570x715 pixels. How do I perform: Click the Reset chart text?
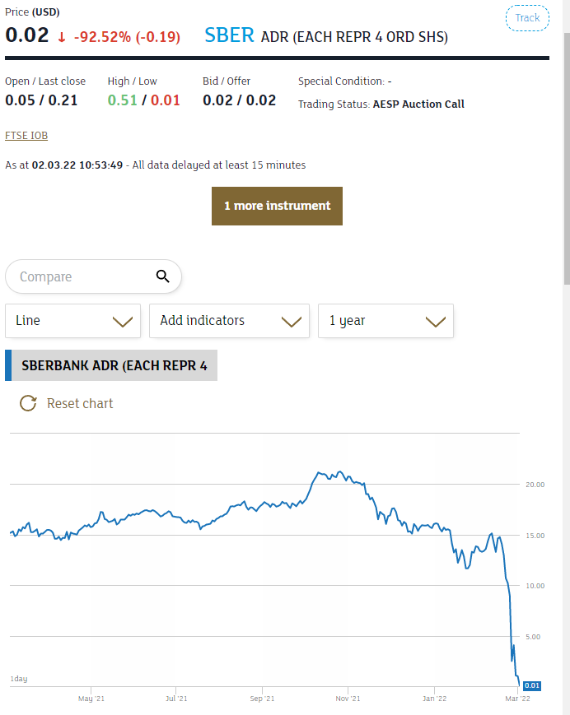[x=80, y=403]
